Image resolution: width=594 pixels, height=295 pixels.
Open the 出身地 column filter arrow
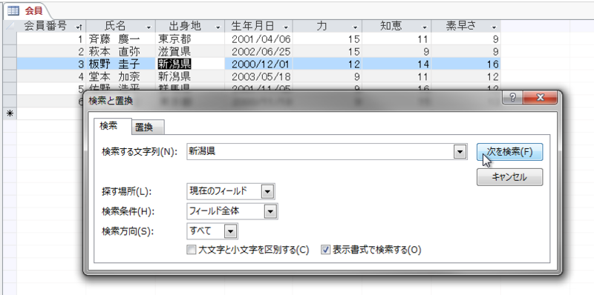coord(218,27)
